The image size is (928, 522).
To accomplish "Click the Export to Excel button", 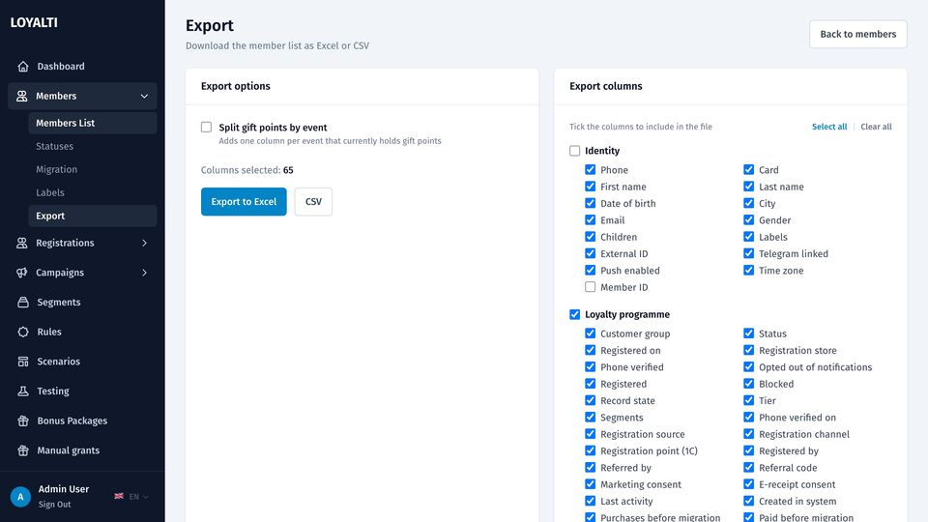I will pos(244,202).
